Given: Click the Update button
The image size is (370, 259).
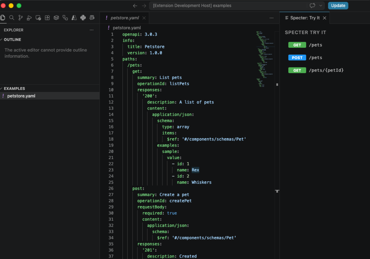Looking at the screenshot, I should coord(338,6).
